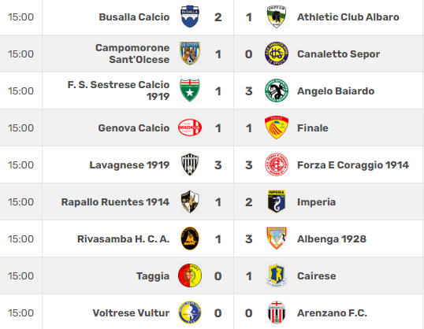424x329 pixels.
Task: Open Campomorone Sant'Olcese team page
Action: tap(132, 54)
